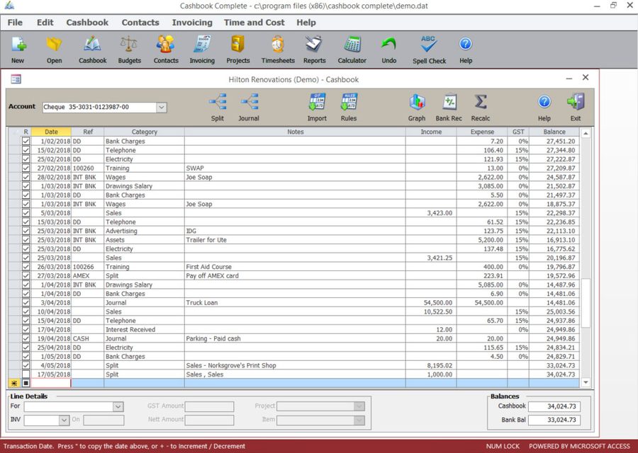Screen dimensions: 638x453
Task: Click the Undo toolbar icon
Action: [389, 44]
